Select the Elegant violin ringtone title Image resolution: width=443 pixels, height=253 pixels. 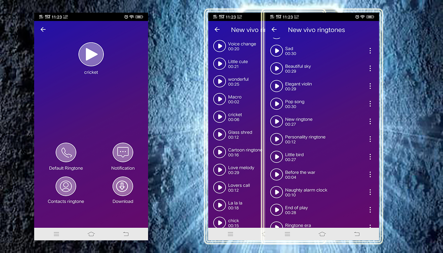[298, 84]
